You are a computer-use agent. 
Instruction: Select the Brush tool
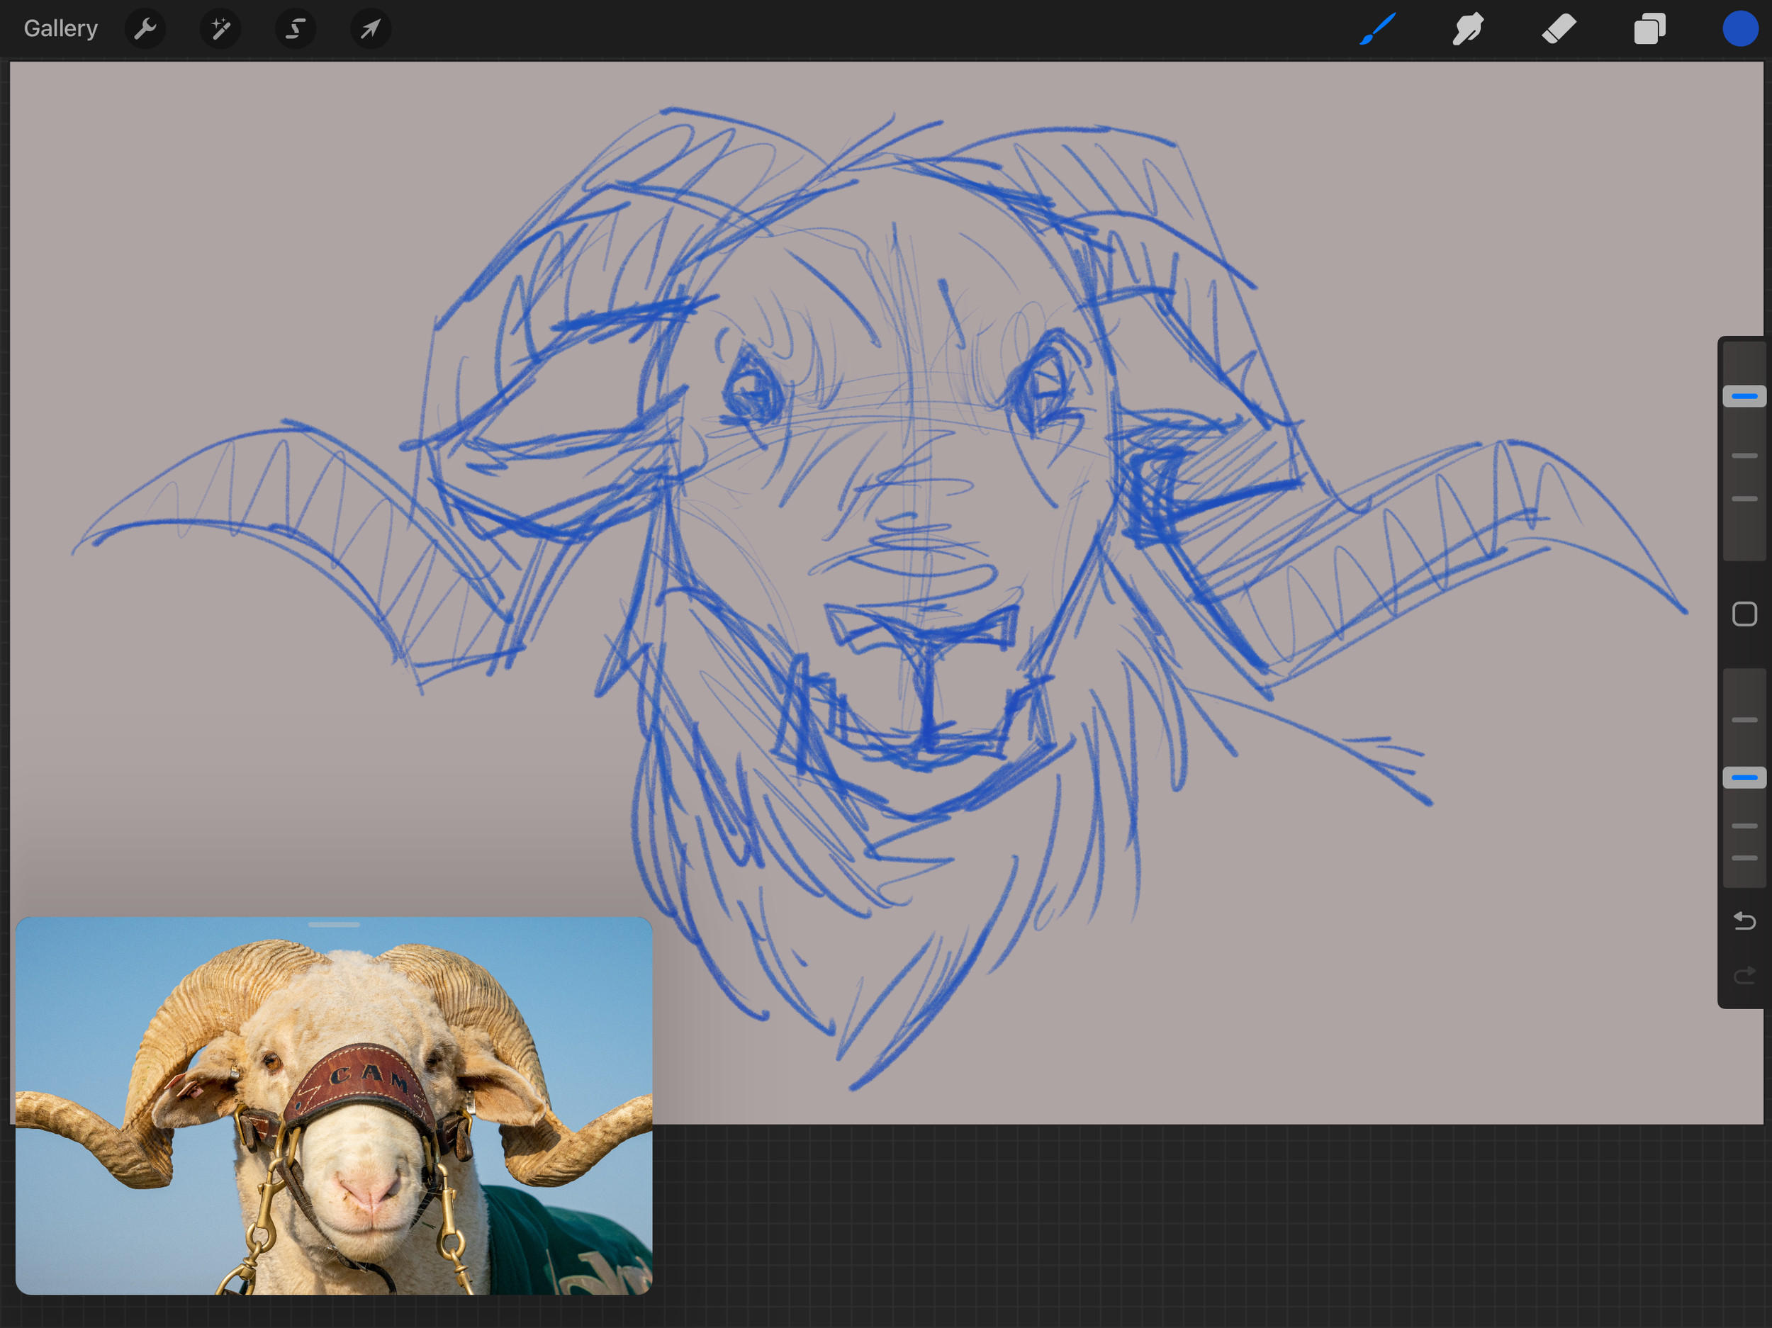click(x=1378, y=30)
